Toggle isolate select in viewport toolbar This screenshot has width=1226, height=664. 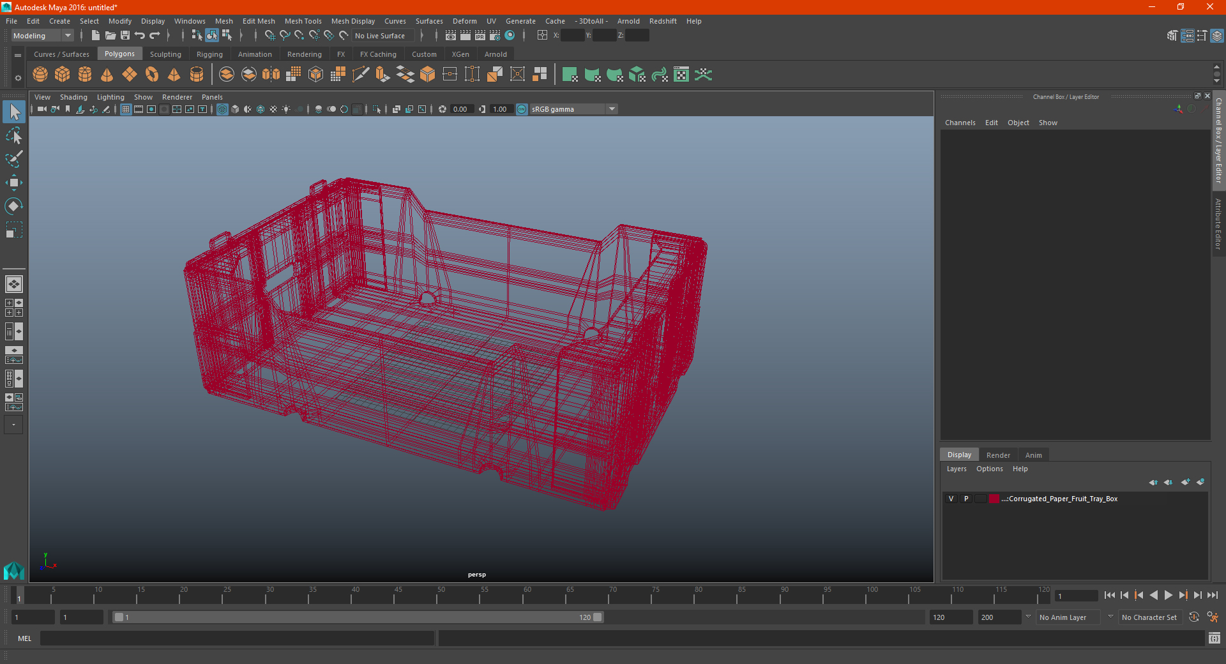coord(377,109)
